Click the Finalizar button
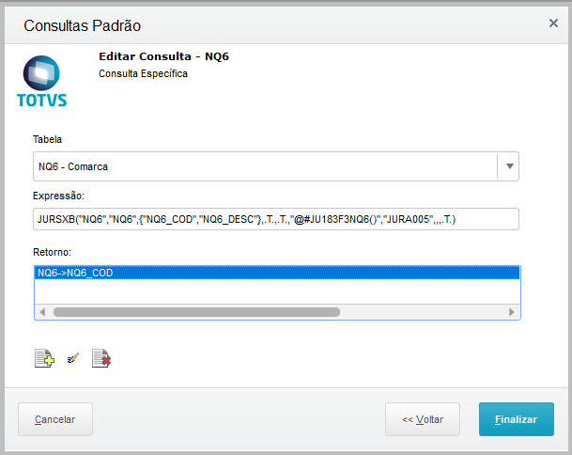Screen dimensions: 572x455 tap(516, 419)
